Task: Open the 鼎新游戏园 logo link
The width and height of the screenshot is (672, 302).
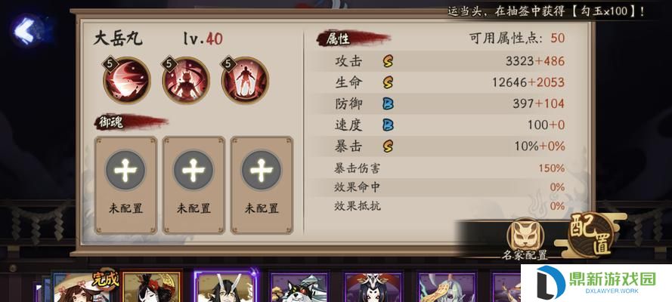Action: point(596,282)
